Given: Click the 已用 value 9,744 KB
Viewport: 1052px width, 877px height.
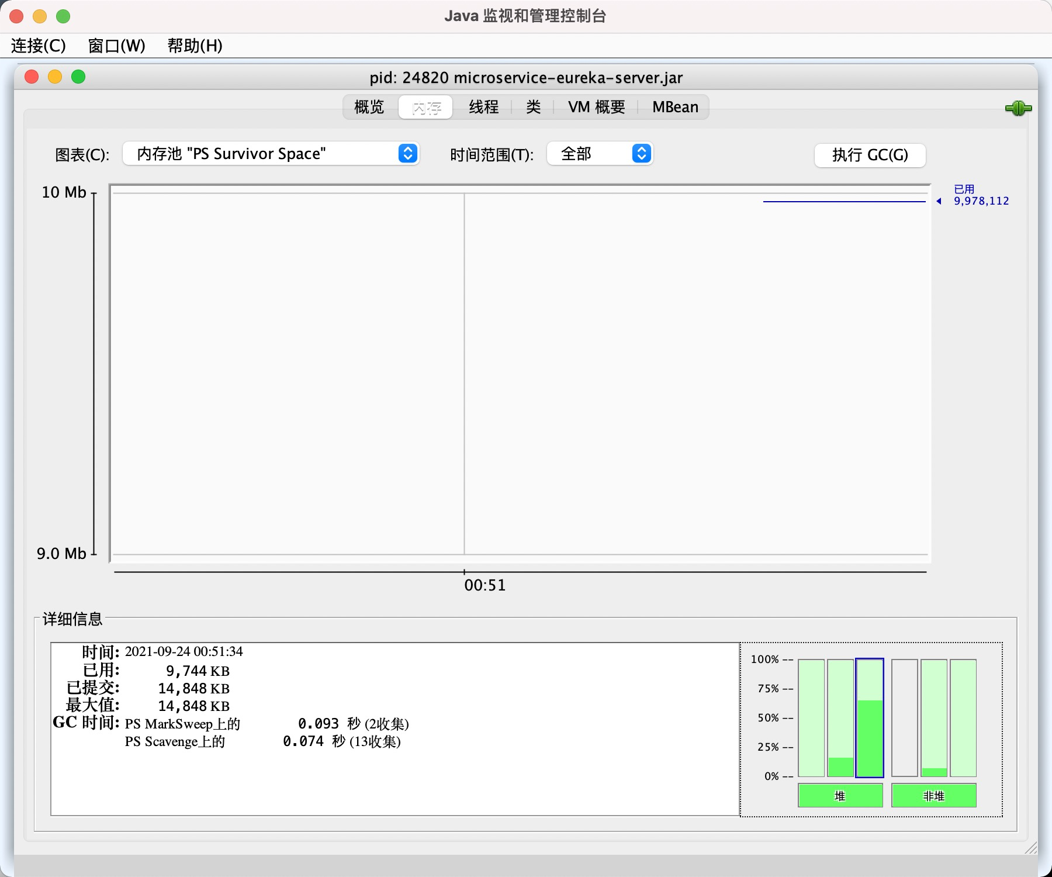Looking at the screenshot, I should [198, 671].
